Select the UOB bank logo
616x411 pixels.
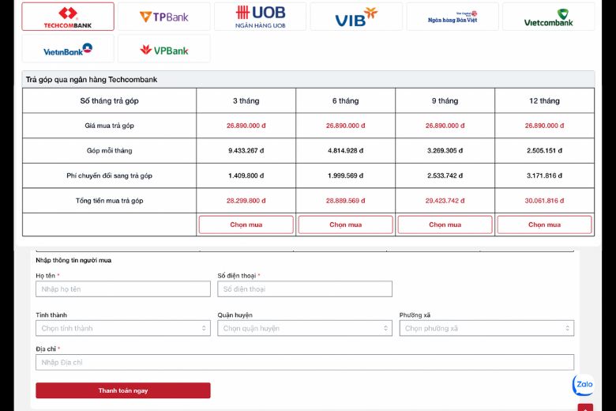click(x=261, y=17)
